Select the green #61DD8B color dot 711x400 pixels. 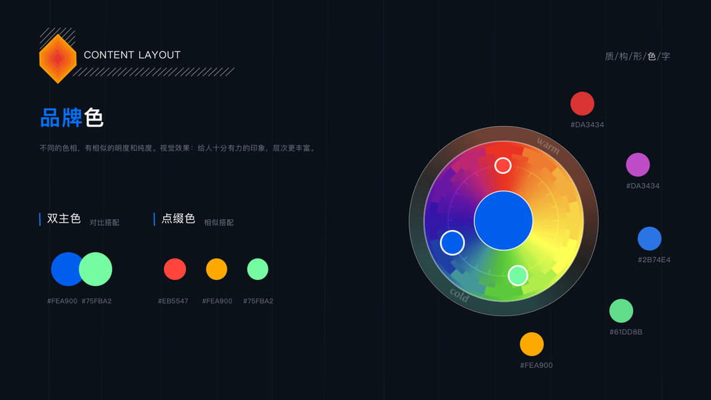coord(621,311)
